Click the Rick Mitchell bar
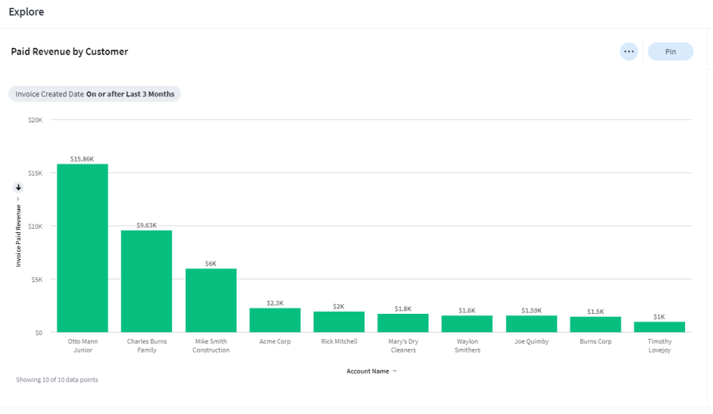The height and width of the screenshot is (414, 713). coord(339,321)
